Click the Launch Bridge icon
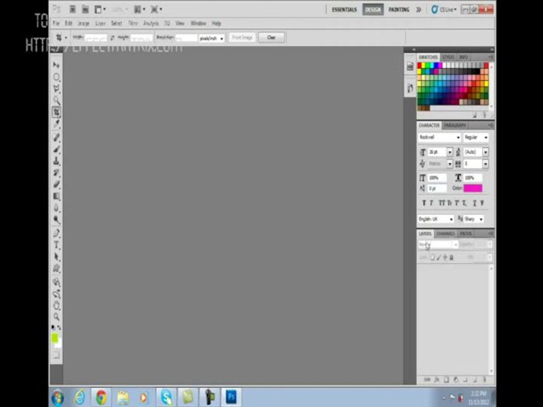 click(x=72, y=10)
